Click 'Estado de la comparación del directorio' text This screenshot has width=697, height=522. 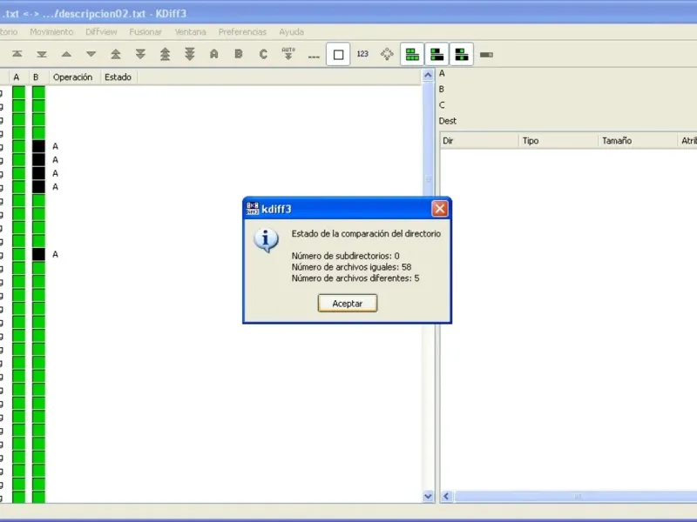pos(366,233)
